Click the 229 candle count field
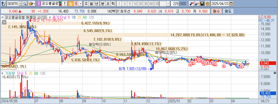 coord(175,4)
